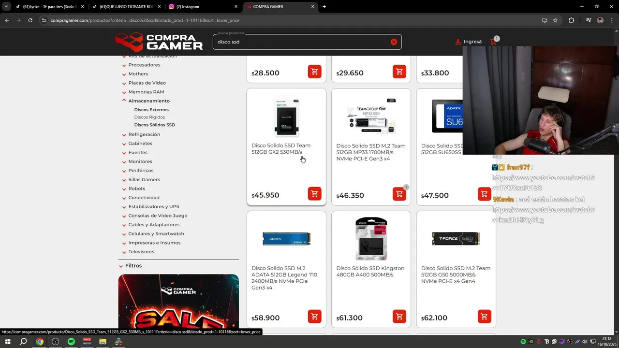Open the Windows Start menu
This screenshot has height=348, width=619.
[x=8, y=342]
